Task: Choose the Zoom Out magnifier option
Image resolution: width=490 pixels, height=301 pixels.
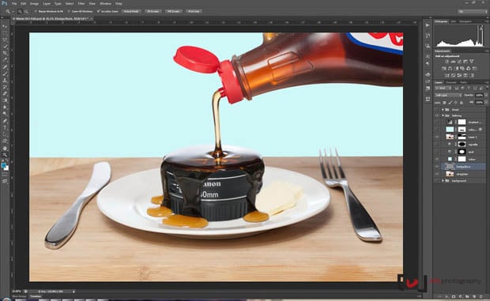Action: coord(26,11)
